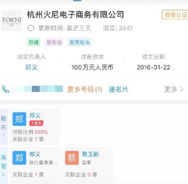Open the blue 郑 shareholder avatar
Viewport: 188px width, 184px height.
19,119
